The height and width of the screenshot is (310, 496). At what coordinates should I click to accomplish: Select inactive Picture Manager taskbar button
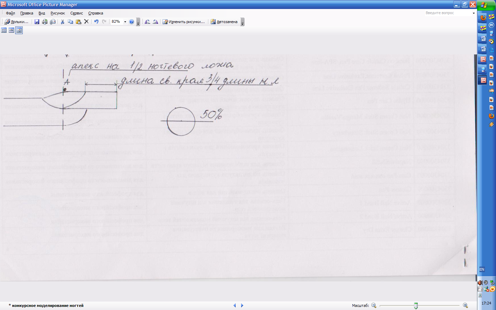[x=483, y=59]
